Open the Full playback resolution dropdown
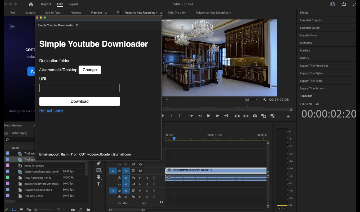The image size is (360, 212). point(251,100)
